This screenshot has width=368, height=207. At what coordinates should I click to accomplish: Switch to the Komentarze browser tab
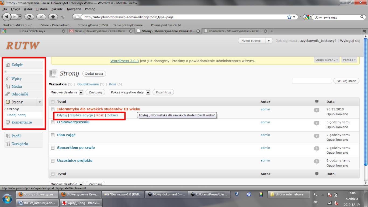[x=235, y=31]
